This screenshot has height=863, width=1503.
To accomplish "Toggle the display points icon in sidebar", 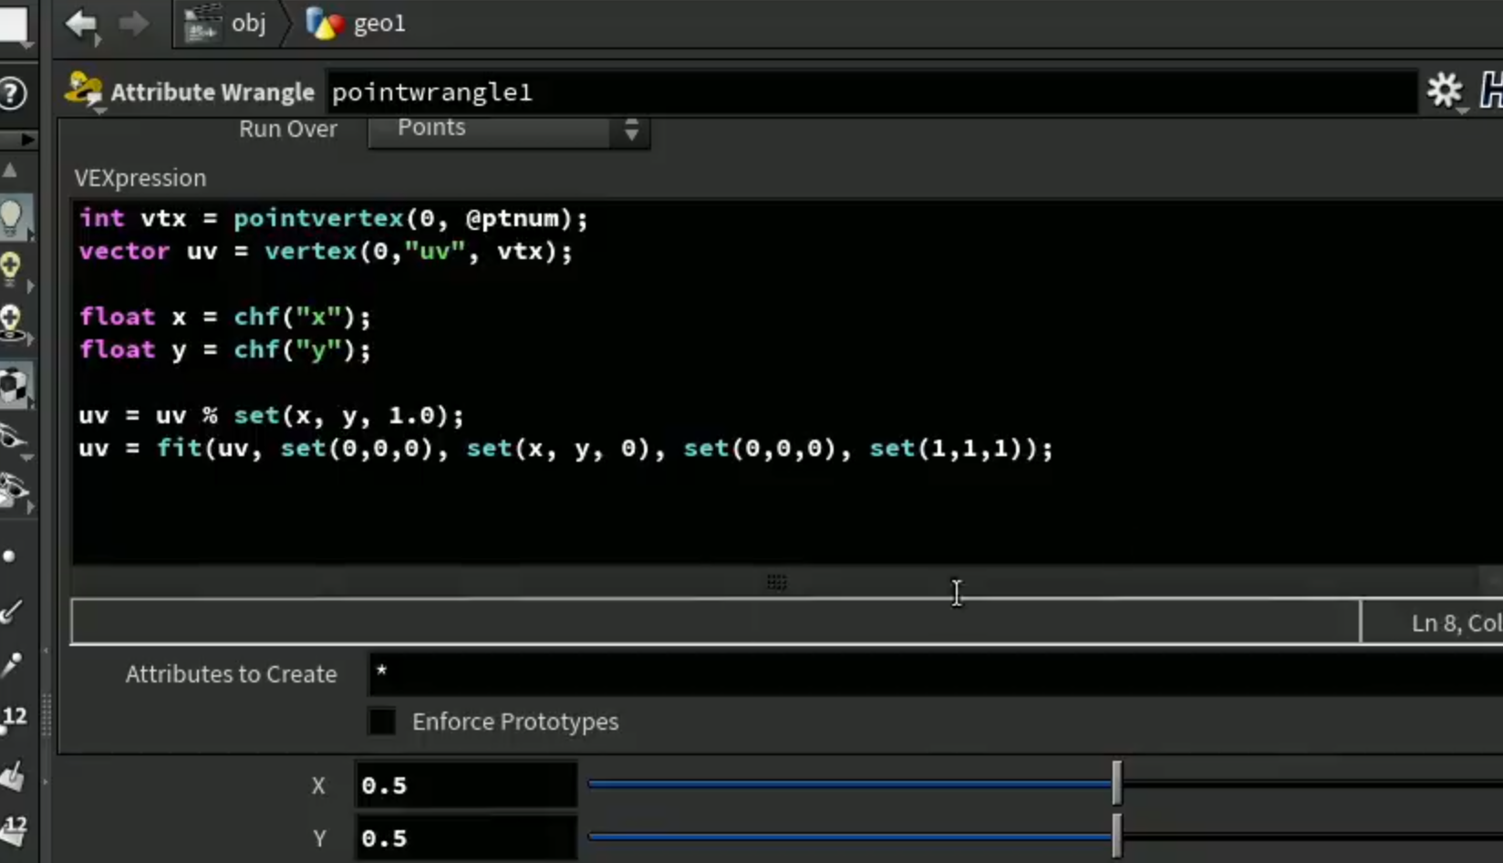I will [x=9, y=556].
